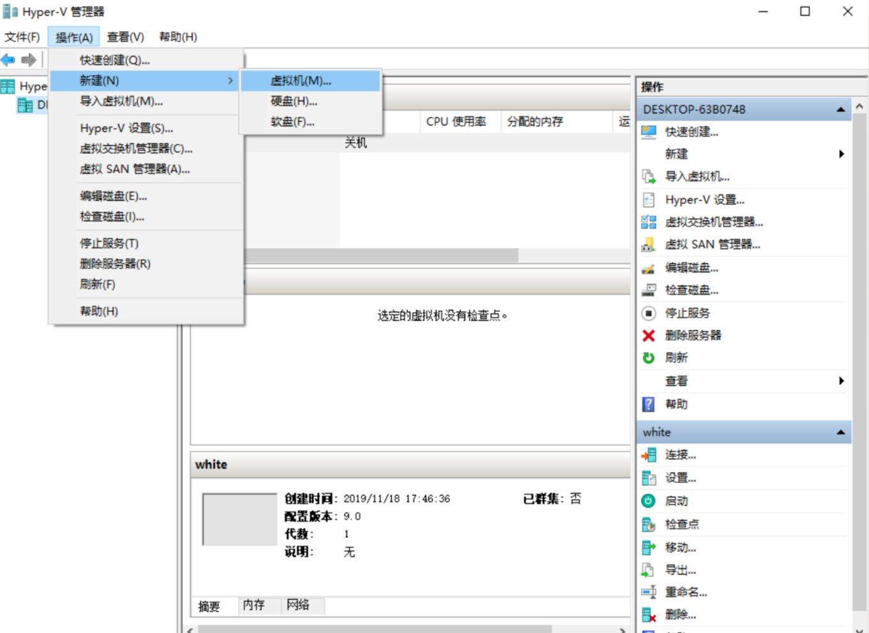Click the forward arrow toolbar icon
Viewport: 869px width, 633px height.
[x=29, y=60]
